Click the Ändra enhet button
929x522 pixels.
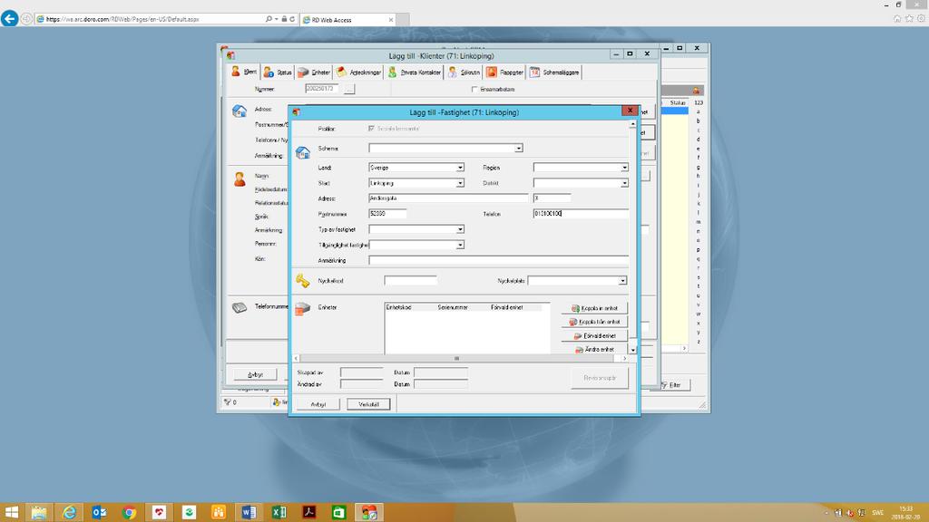point(594,349)
